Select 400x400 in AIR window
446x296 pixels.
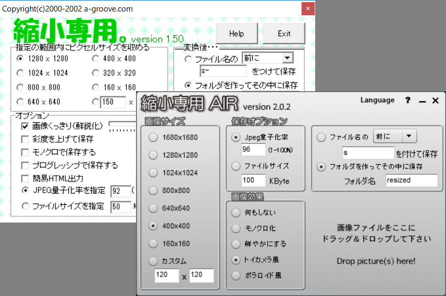pos(153,226)
